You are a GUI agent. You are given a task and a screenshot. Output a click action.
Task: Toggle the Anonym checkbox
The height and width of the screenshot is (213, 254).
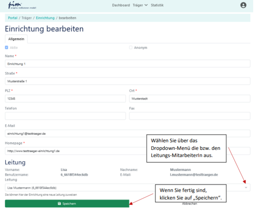(x=131, y=47)
